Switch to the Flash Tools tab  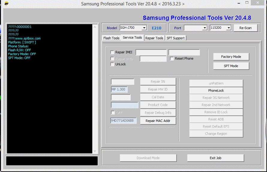(111, 38)
